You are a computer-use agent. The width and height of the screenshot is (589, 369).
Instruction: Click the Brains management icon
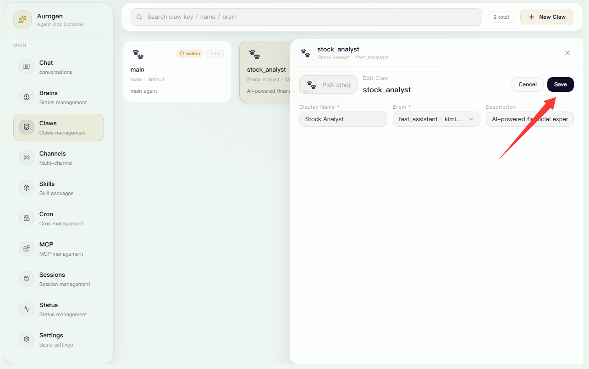coord(27,97)
